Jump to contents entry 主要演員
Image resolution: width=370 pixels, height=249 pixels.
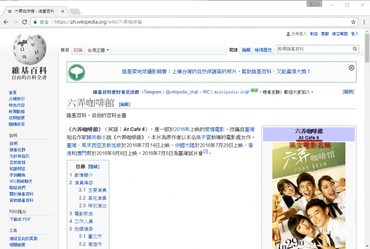pos(97,190)
